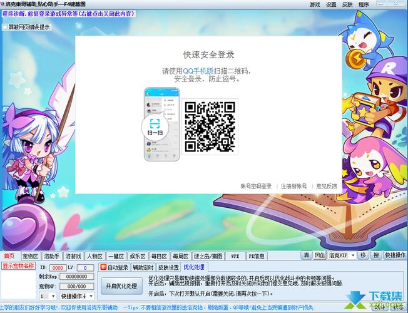Click the 显示宠物名称 button

click(x=18, y=265)
